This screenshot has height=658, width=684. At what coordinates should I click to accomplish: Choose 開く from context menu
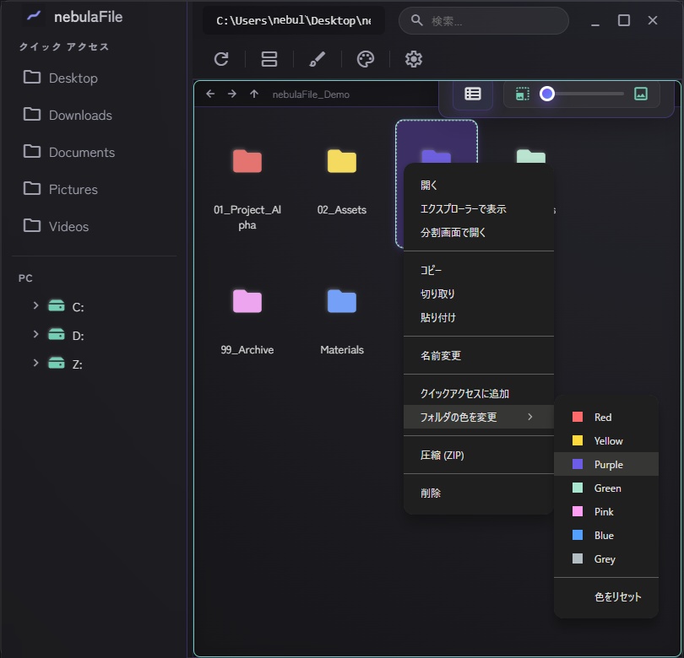(479, 186)
